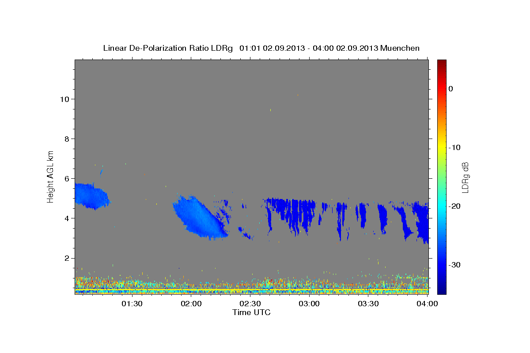
Task: Click the time tick label '04:00'
Action: (x=428, y=304)
